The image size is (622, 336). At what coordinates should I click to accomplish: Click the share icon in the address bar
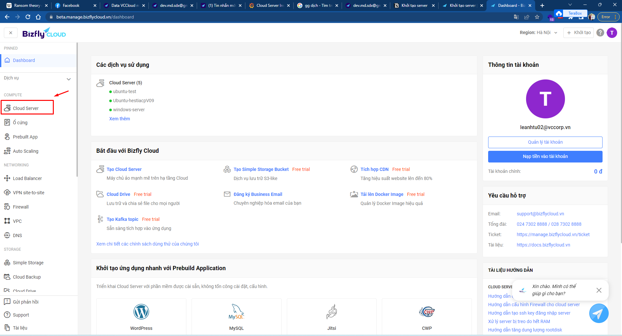pyautogui.click(x=527, y=17)
